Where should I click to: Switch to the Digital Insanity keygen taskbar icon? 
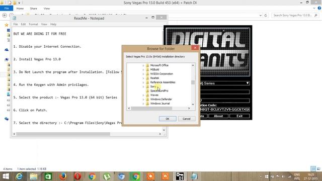point(180,176)
